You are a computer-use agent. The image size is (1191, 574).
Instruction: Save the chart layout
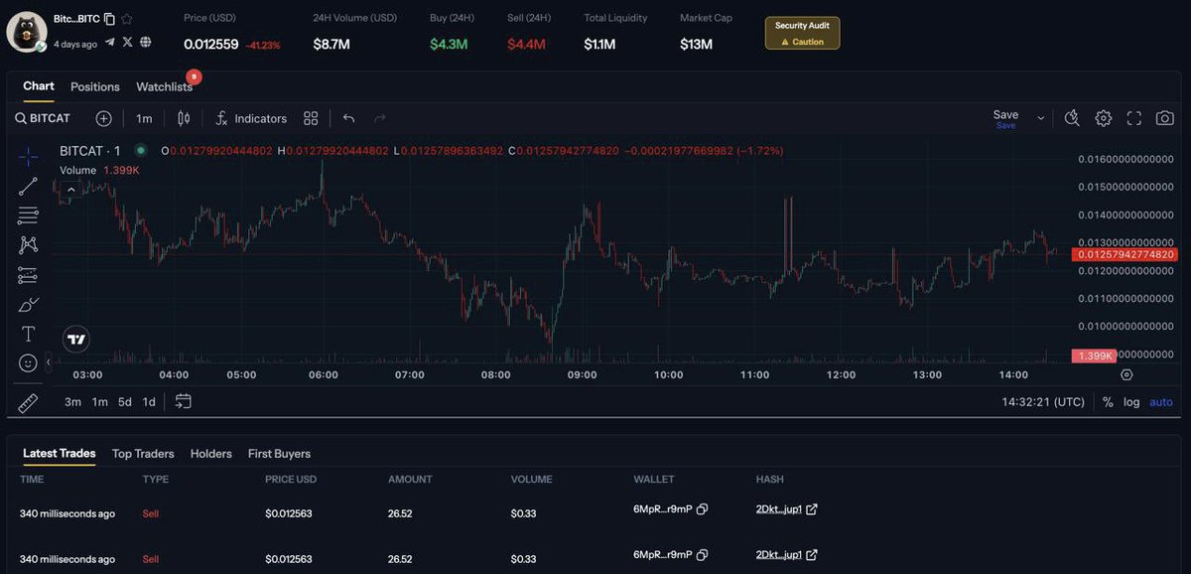tap(1005, 118)
